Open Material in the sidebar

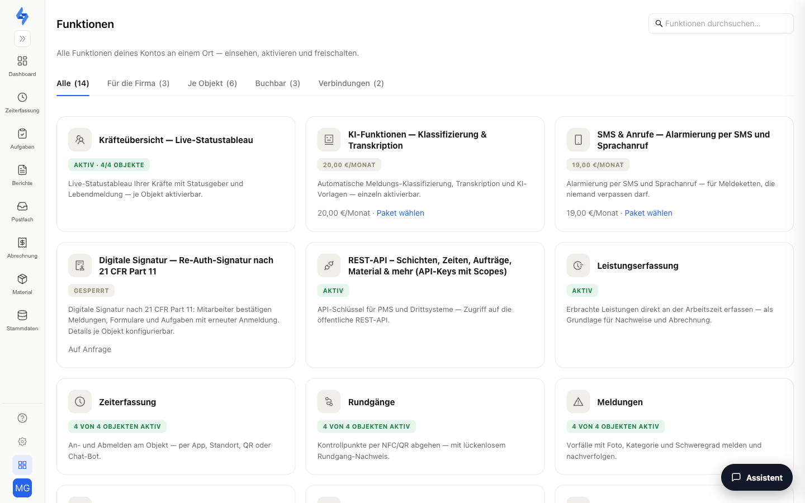point(22,284)
